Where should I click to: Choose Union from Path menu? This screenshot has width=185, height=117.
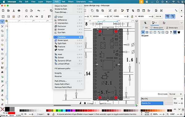68,17
